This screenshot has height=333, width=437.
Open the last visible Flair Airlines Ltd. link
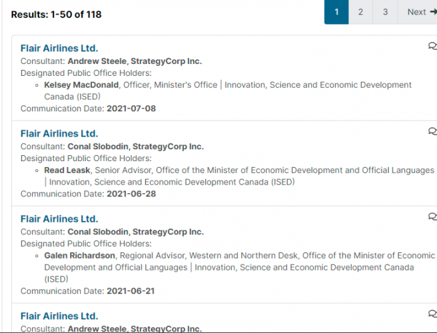click(59, 316)
